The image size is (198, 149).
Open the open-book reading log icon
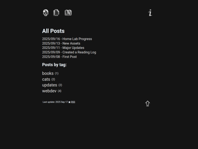(68, 13)
